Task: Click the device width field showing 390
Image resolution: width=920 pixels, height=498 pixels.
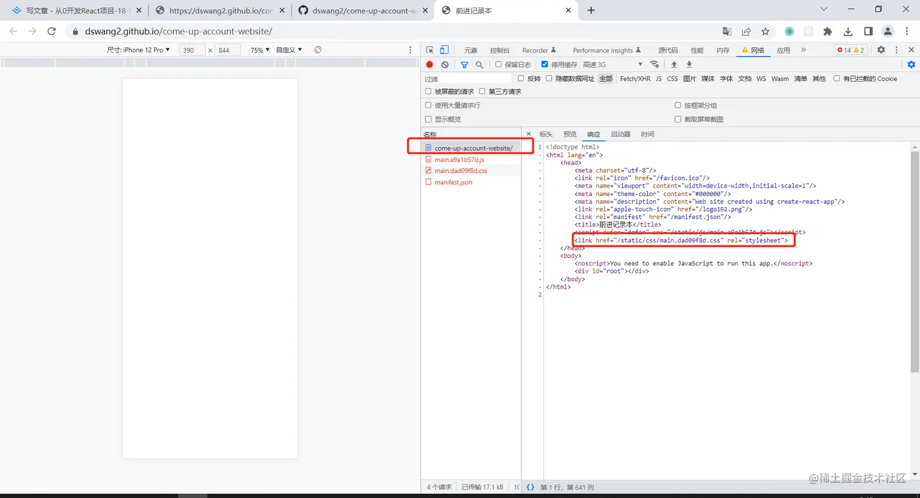Action: click(x=192, y=50)
